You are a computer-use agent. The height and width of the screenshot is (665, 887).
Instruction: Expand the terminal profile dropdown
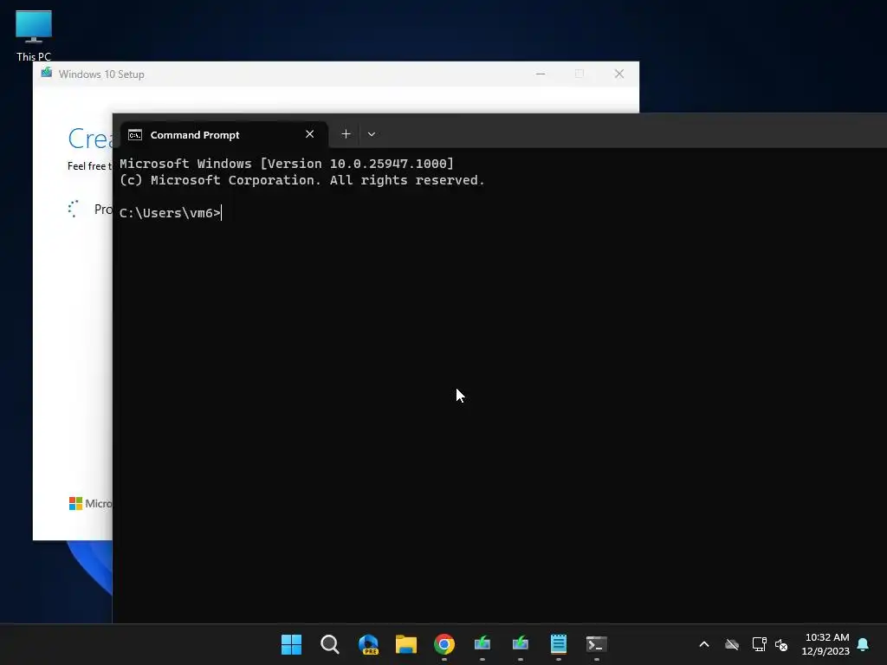point(371,134)
